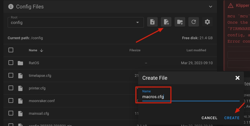Refresh the config file list
The width and height of the screenshot is (250, 126).
click(194, 22)
